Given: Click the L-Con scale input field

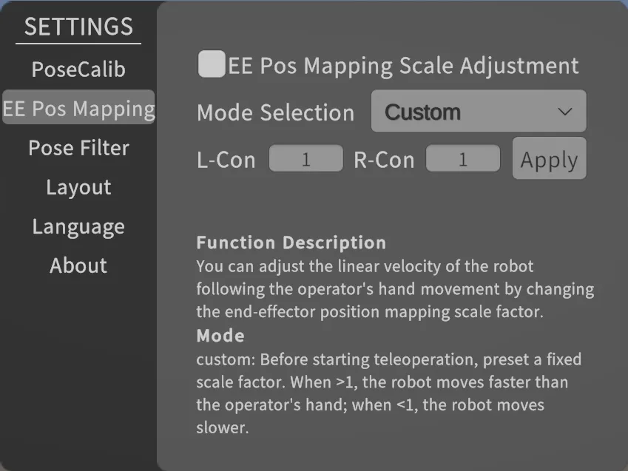Looking at the screenshot, I should [x=305, y=158].
